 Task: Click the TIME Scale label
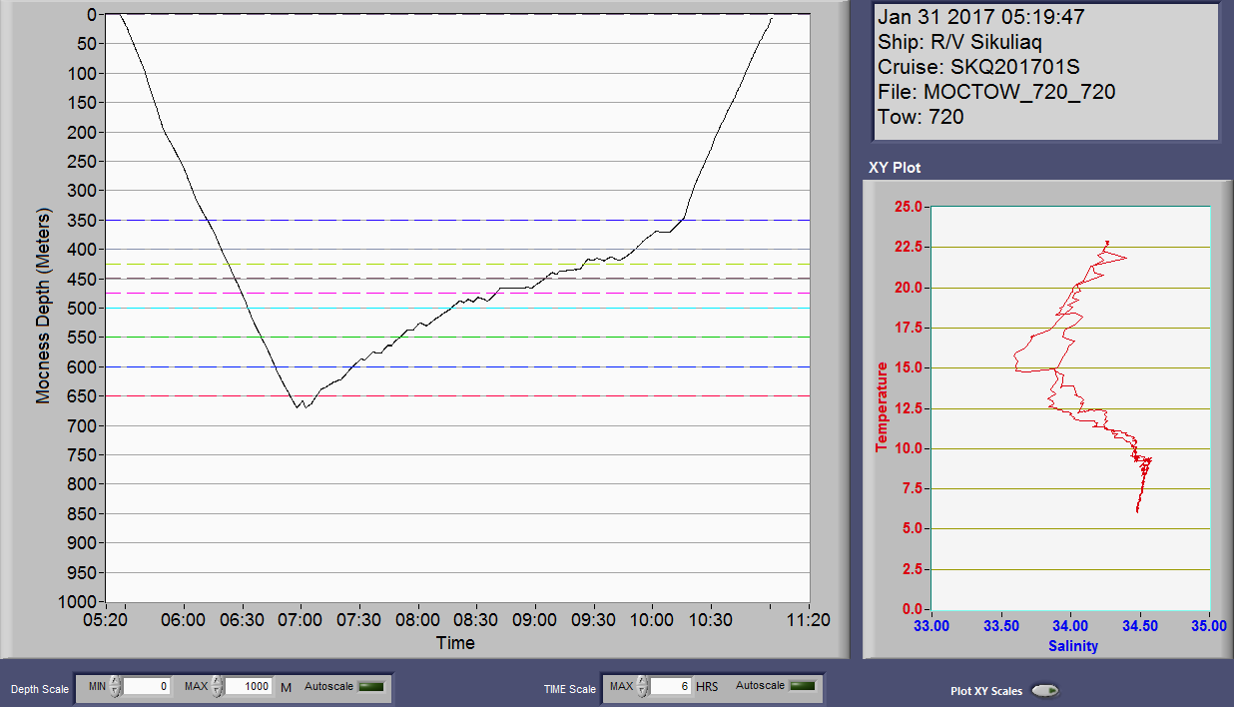(569, 689)
